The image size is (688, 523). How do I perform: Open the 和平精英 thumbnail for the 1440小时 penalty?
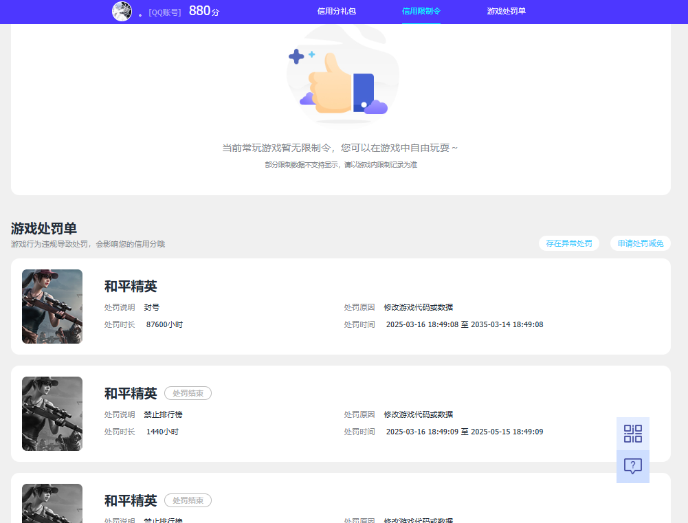[x=52, y=414]
